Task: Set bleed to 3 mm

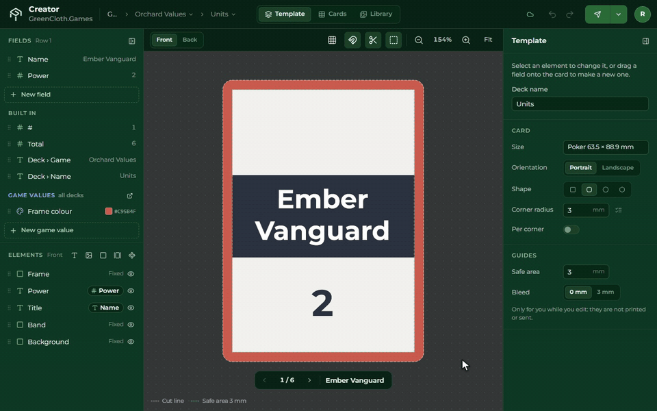Action: point(605,292)
